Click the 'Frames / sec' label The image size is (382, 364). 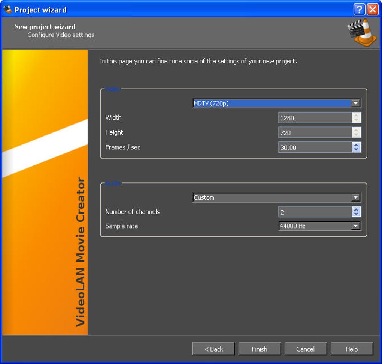123,147
